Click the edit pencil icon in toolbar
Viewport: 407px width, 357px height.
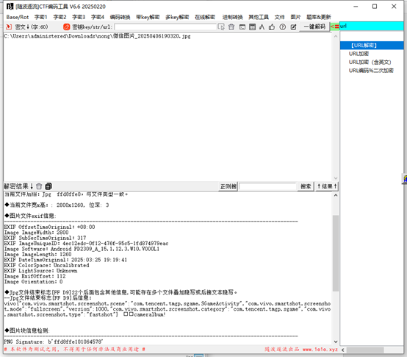click(x=293, y=27)
